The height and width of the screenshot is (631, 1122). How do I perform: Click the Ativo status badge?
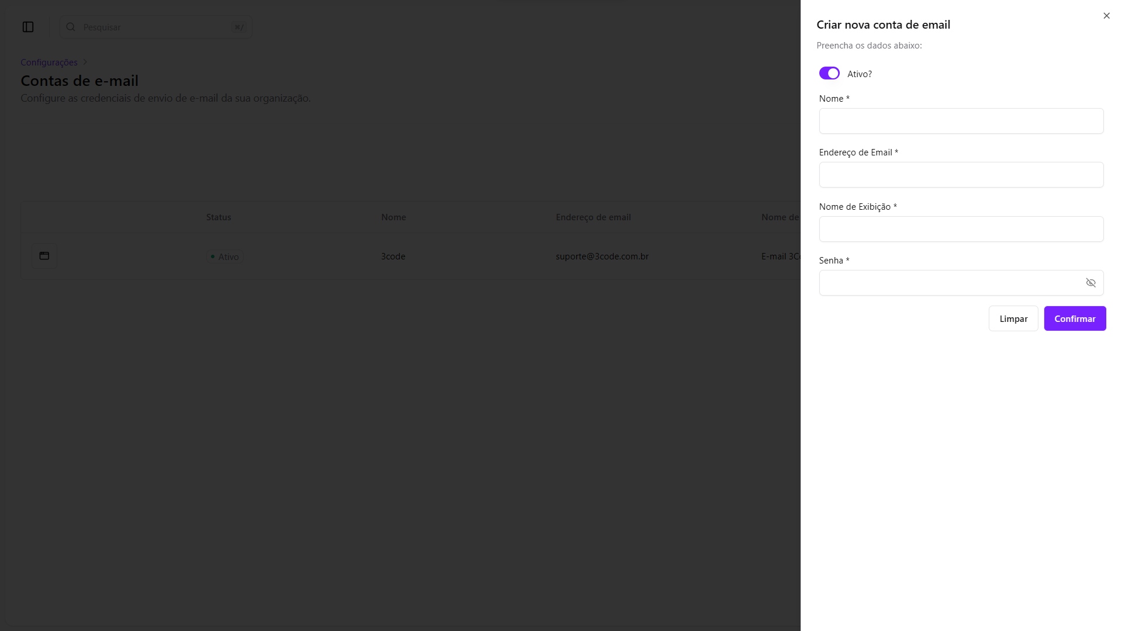[225, 256]
